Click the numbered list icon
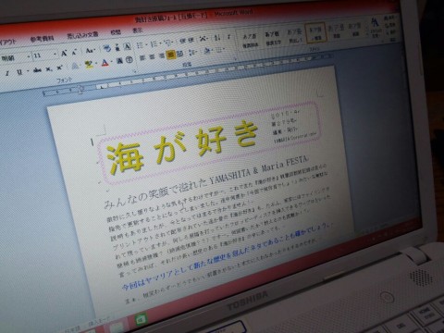 point(154,43)
